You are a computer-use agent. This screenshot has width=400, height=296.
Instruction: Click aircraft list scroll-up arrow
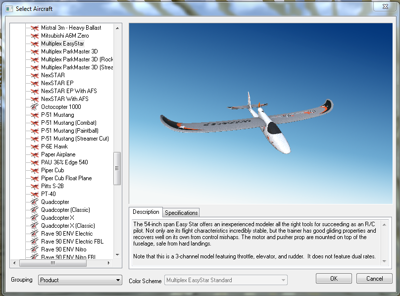click(x=117, y=28)
